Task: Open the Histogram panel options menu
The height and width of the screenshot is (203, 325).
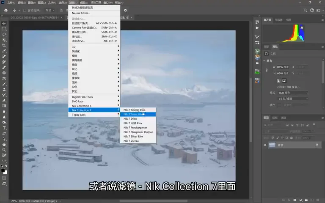Action: click(x=322, y=20)
